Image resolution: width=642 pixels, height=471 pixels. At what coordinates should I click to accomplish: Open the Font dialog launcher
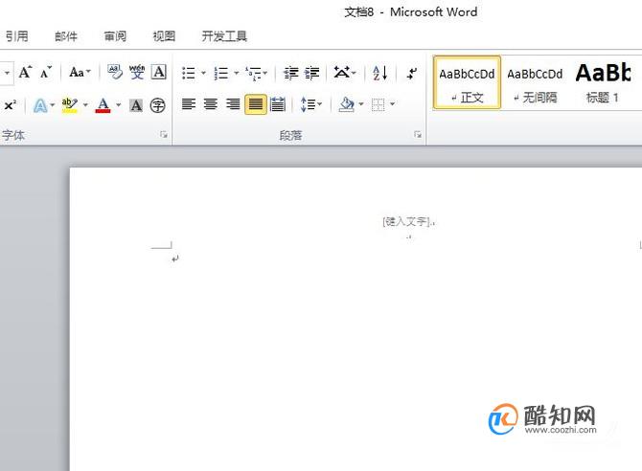[164, 134]
